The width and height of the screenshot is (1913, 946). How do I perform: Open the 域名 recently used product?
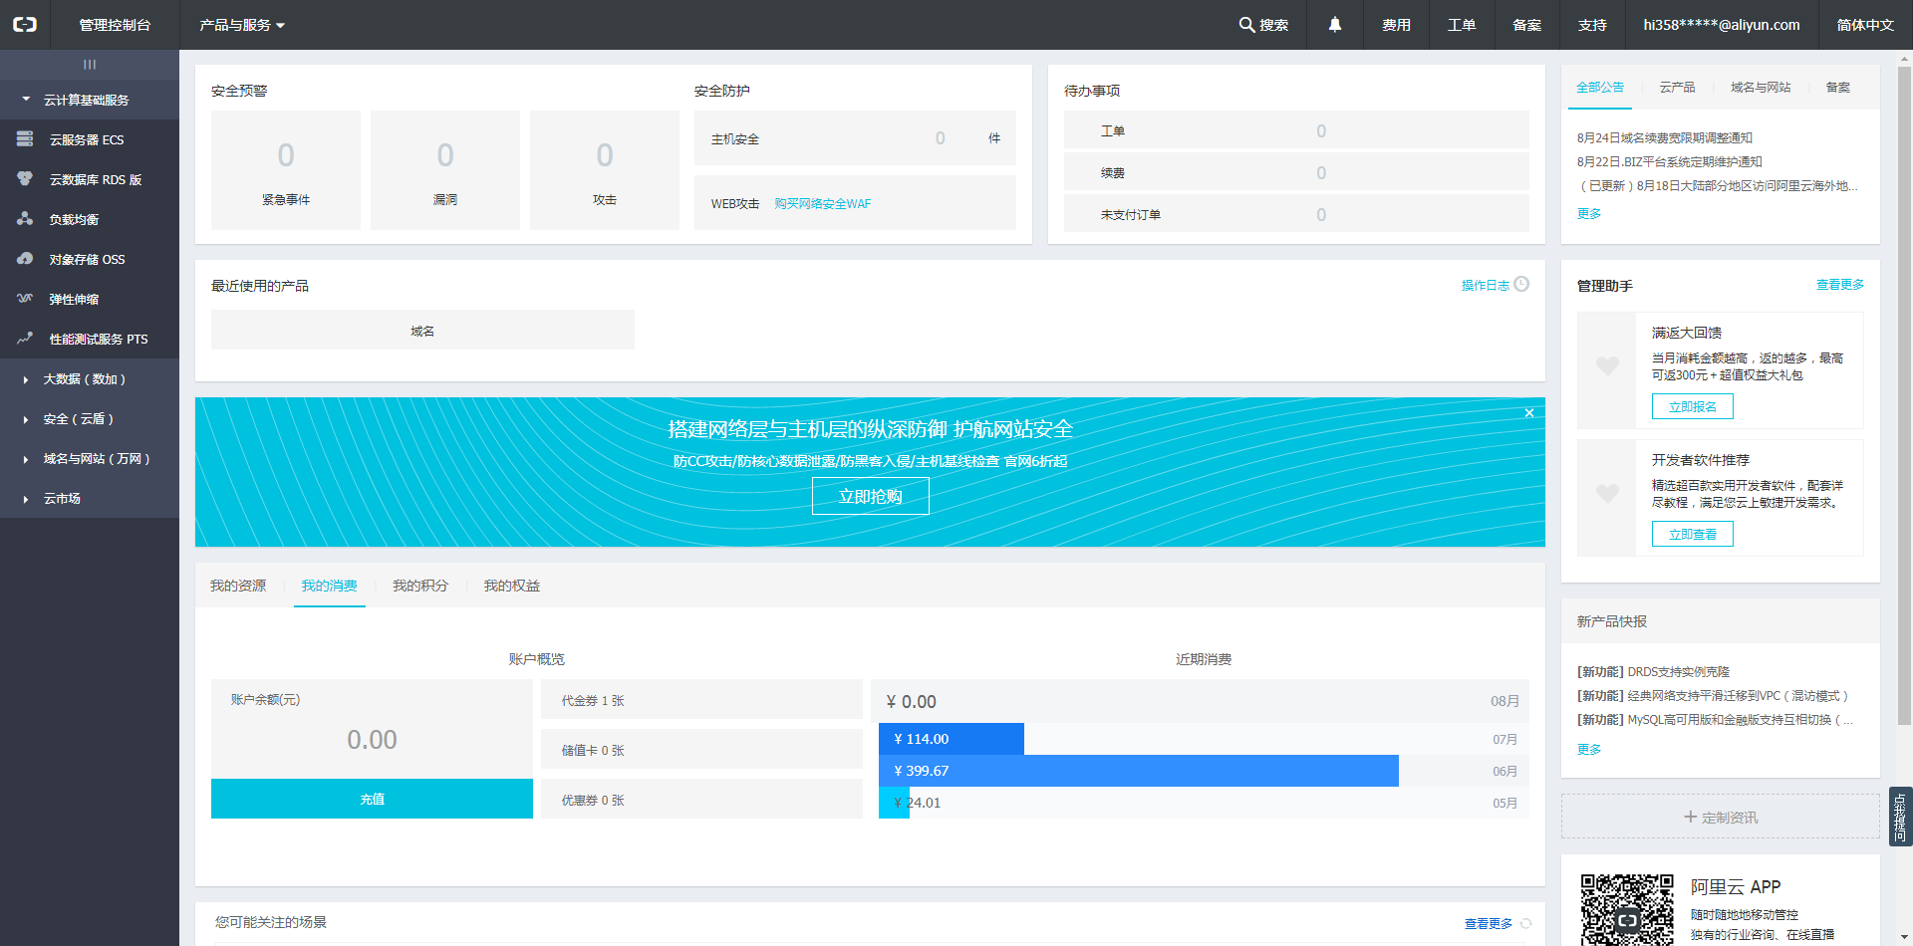pyautogui.click(x=422, y=330)
